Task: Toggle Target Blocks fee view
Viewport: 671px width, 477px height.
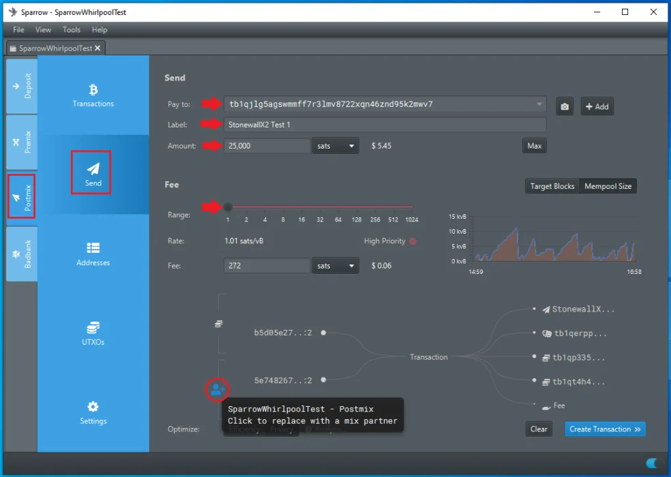Action: [x=552, y=186]
